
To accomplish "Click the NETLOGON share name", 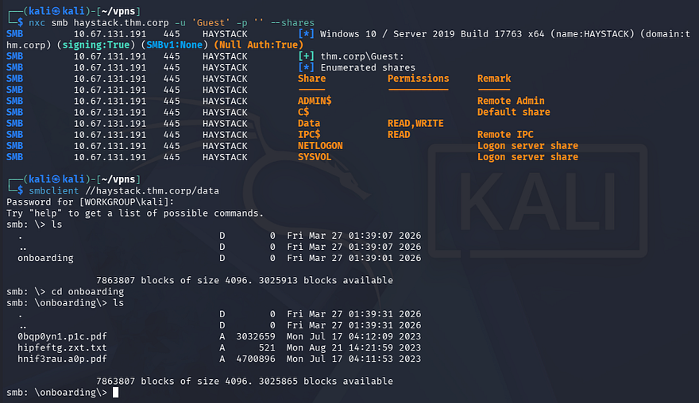I will coord(320,146).
